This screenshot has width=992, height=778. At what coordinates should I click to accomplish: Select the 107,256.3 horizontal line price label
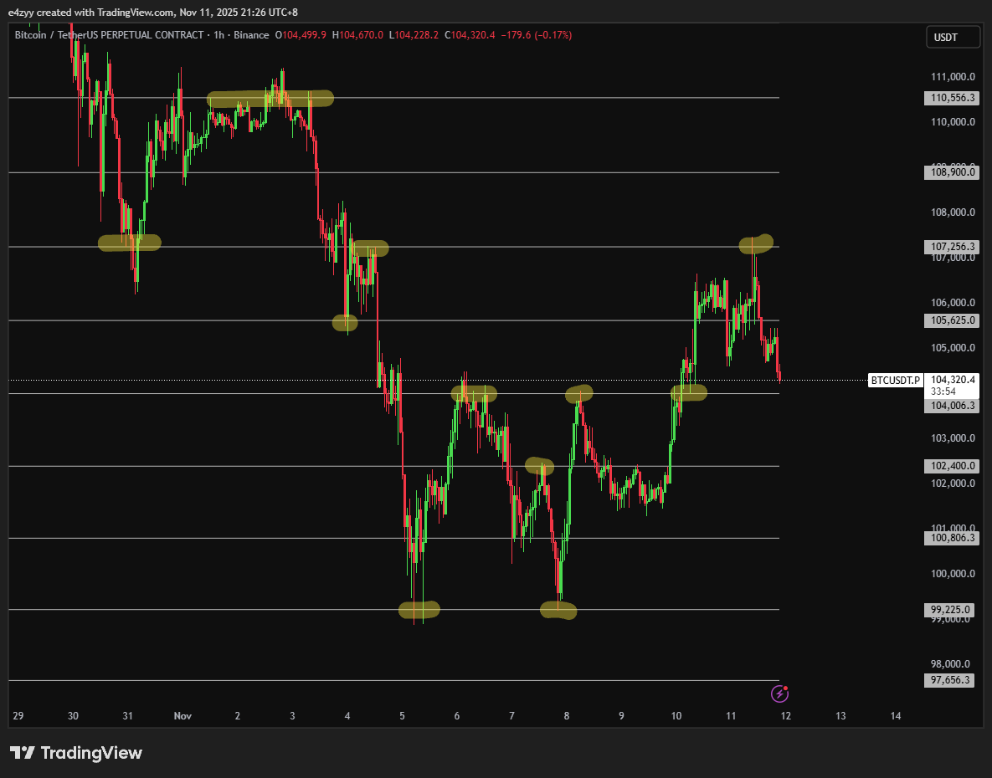952,247
